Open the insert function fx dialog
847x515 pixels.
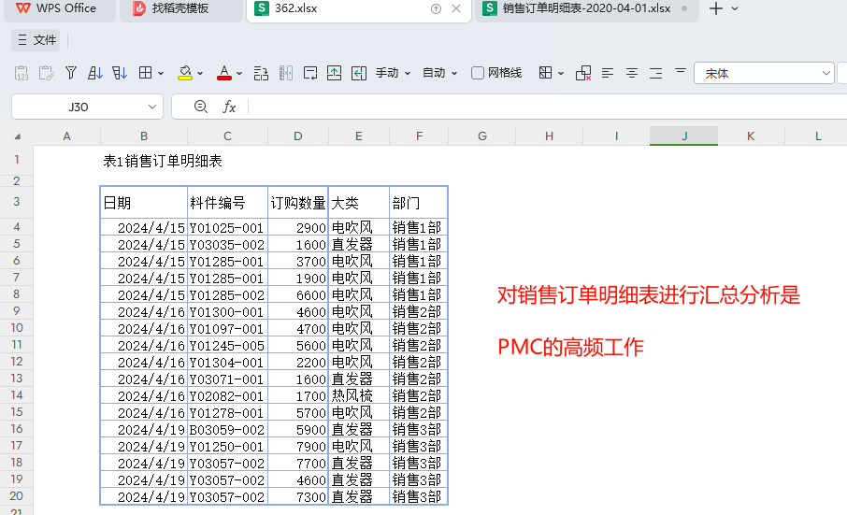229,107
